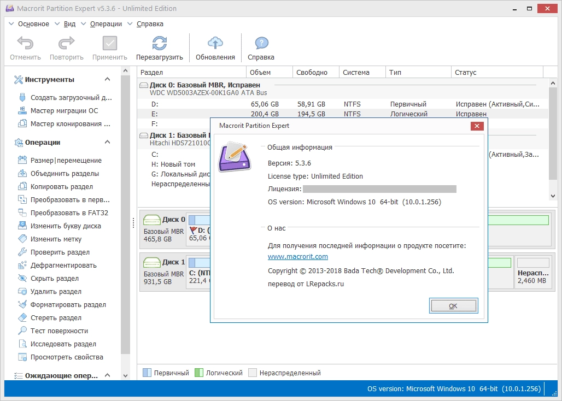
Task: Sort by Тип column header
Action: pos(418,72)
